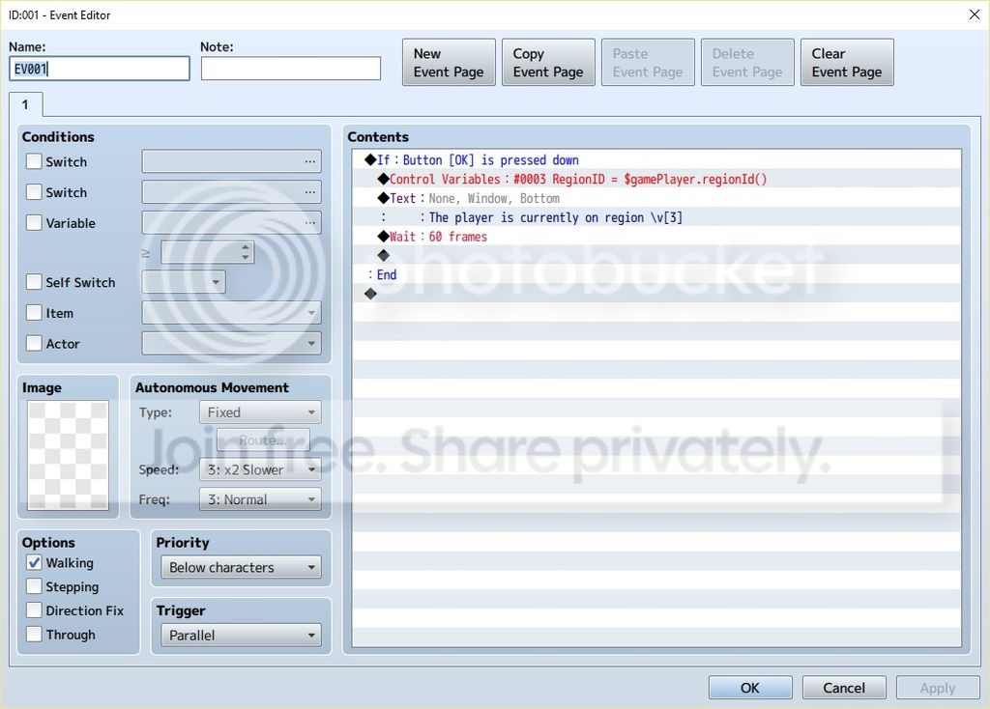Viewport: 990px width, 709px height.
Task: Click the Clear Event Page button
Action: pos(847,63)
